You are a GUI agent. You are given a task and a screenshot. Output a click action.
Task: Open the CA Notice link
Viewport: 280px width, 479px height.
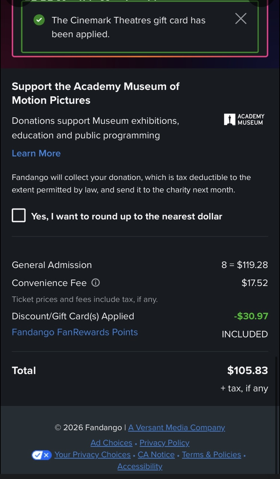(x=156, y=454)
